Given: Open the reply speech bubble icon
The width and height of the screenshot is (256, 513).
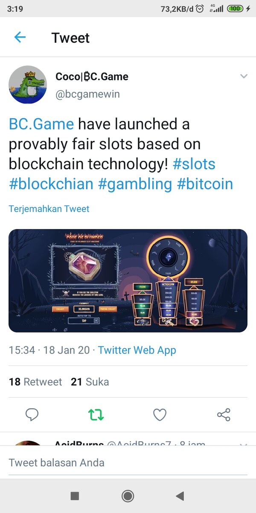Looking at the screenshot, I should pos(32,414).
